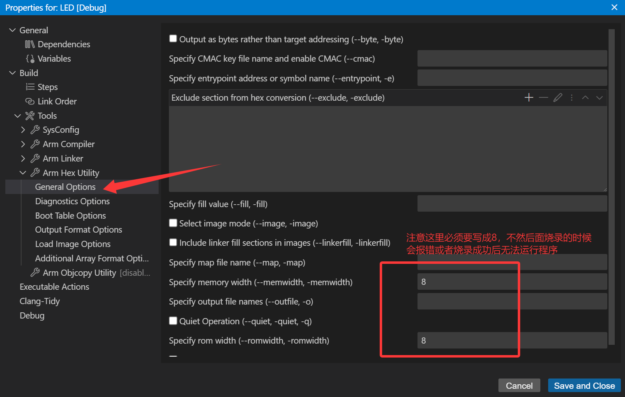Open Variables under General

pos(54,59)
